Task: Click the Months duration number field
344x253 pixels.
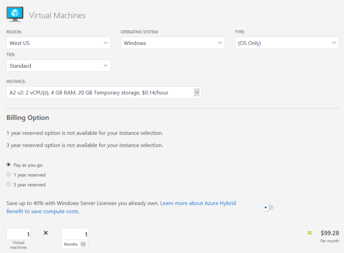Action: click(74, 234)
